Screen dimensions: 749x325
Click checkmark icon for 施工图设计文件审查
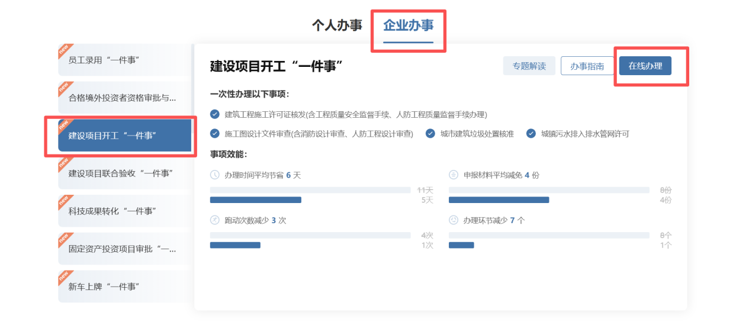pyautogui.click(x=214, y=134)
